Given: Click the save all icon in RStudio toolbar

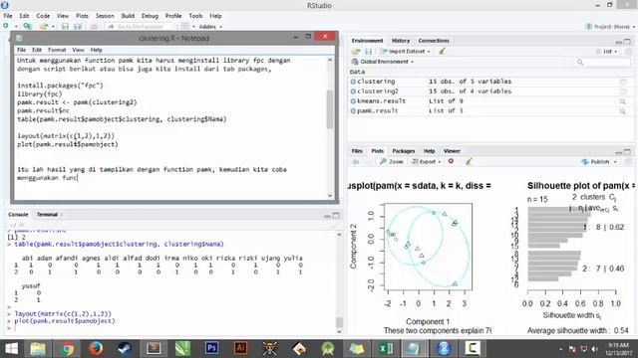Looking at the screenshot, I should tap(78, 27).
